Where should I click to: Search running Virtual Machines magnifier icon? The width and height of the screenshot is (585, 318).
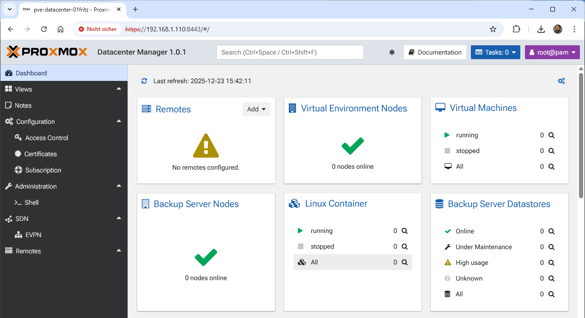[551, 135]
